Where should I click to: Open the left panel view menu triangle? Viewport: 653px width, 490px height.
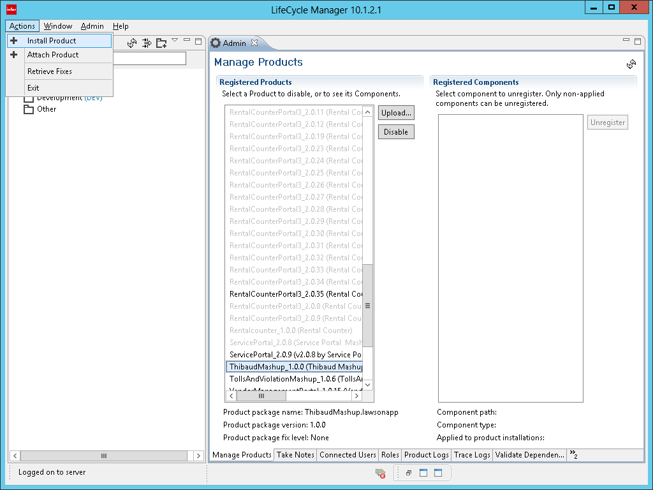pyautogui.click(x=175, y=40)
